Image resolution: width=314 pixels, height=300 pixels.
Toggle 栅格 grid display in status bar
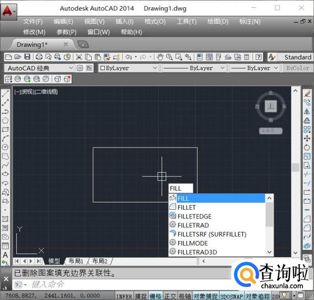156,296
